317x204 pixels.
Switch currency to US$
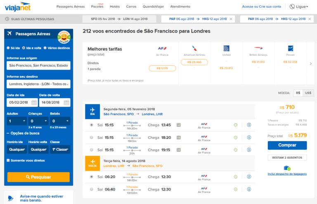click(308, 93)
